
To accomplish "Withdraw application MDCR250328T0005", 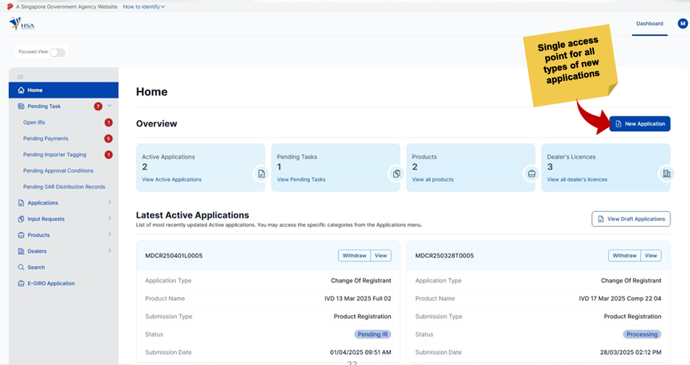I will (624, 256).
